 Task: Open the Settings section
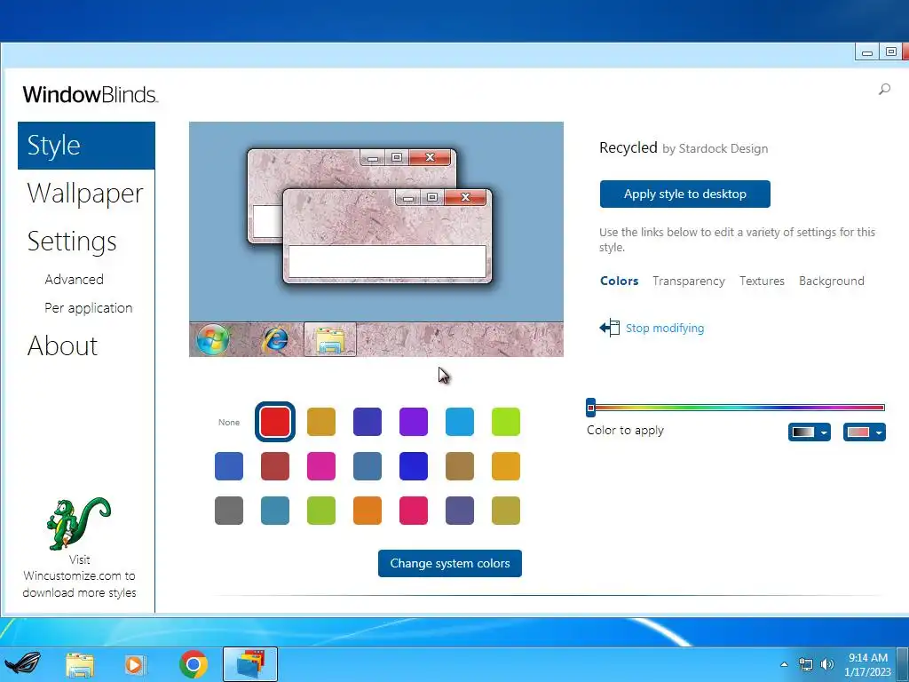click(x=72, y=242)
